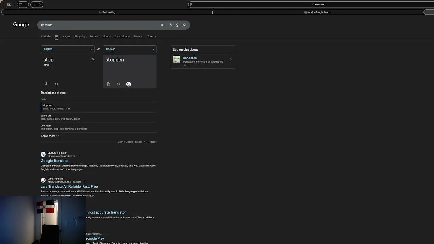Viewport: 434px width, 244px height.
Task: Click icon at far left of window titlebar
Action: pos(8,4)
